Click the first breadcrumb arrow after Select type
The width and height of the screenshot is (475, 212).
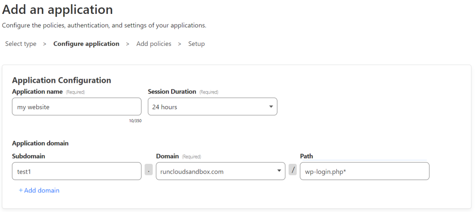tap(45, 44)
